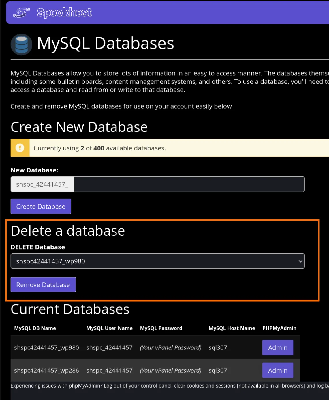
Task: Click the MySQL Host Name column header
Action: [232, 328]
